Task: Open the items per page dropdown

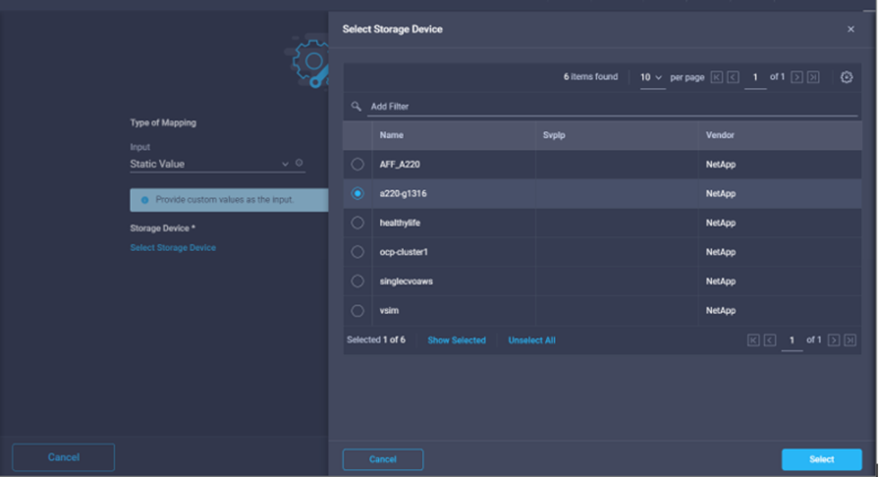Action: click(652, 77)
